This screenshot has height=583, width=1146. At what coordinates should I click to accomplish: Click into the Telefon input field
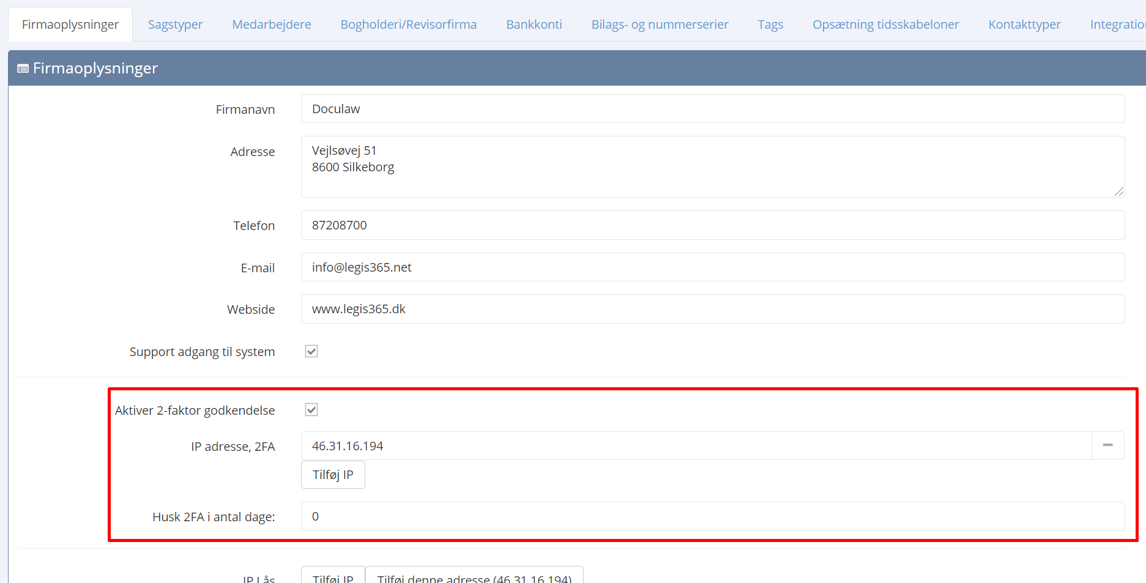(x=712, y=225)
